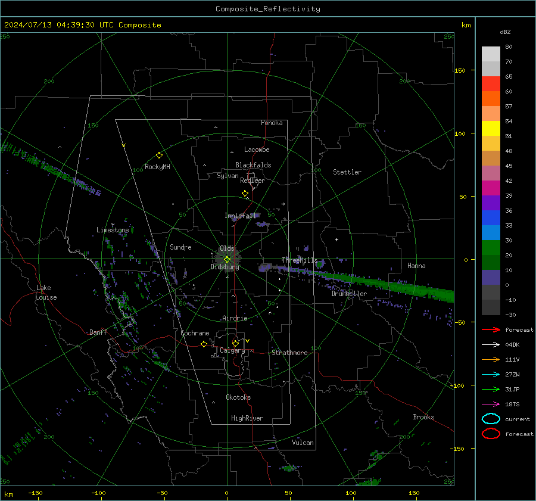
Task: Select the Okotoks town label
Action: [238, 397]
